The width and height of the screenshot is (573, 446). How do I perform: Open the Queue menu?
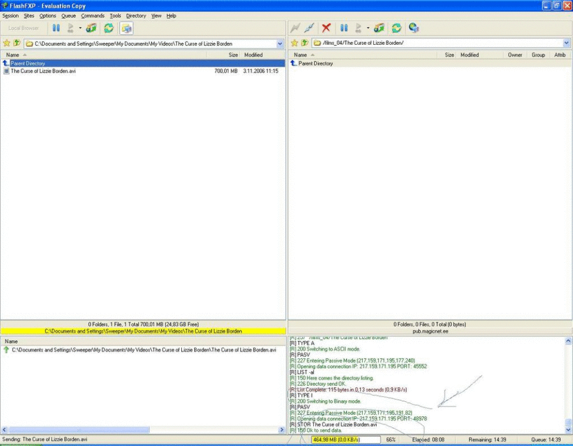[69, 16]
